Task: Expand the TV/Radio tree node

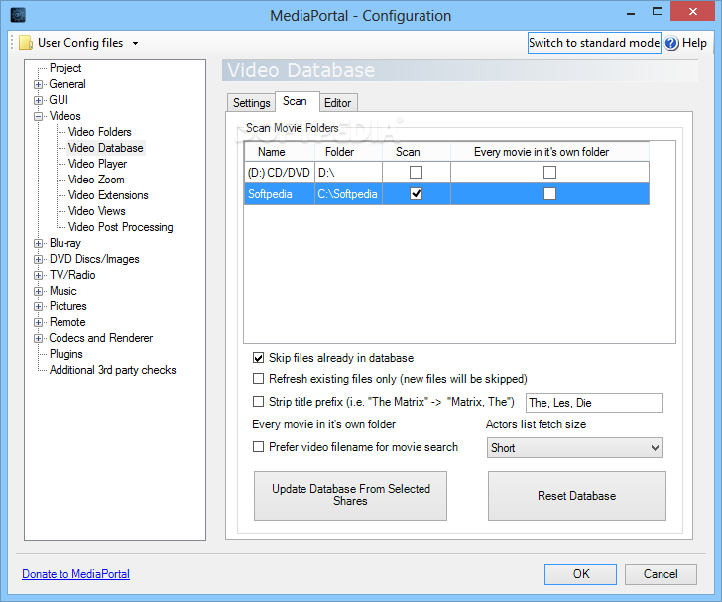Action: (x=39, y=275)
